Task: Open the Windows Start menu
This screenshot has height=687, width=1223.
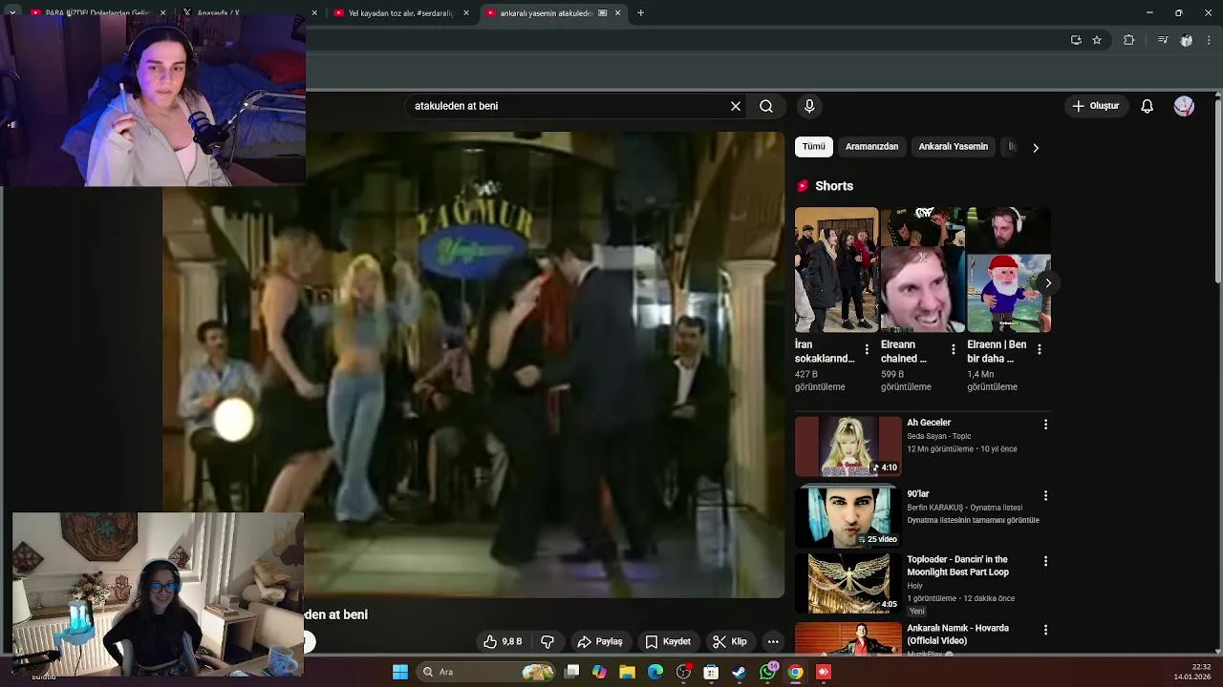Action: [x=400, y=672]
